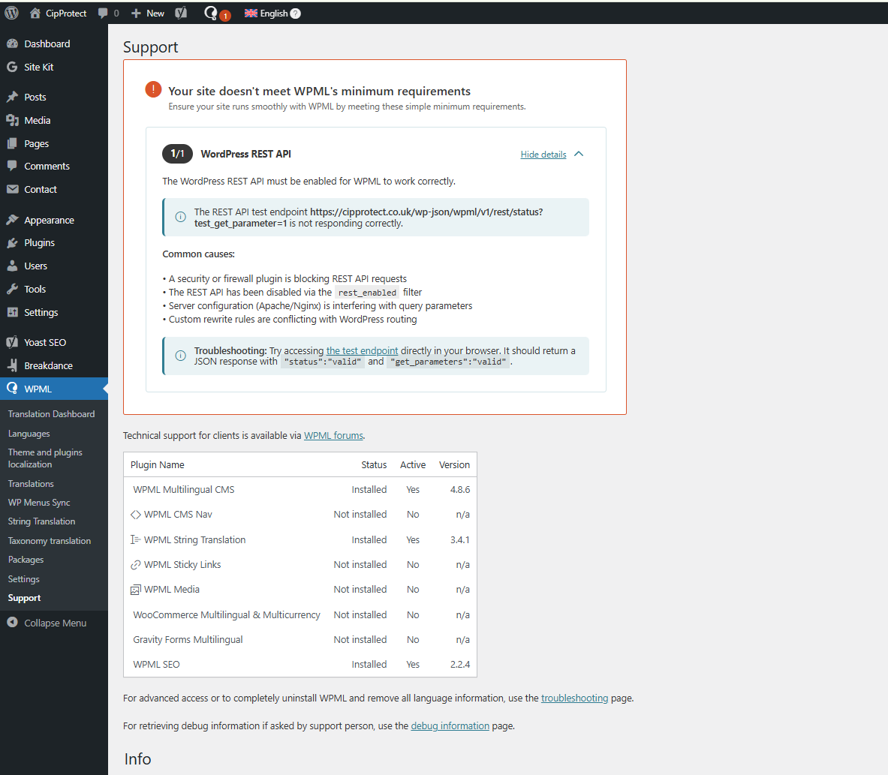
Task: Click the red warning exclamation icon
Action: [153, 89]
